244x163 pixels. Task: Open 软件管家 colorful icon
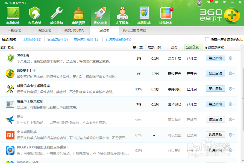[166, 13]
